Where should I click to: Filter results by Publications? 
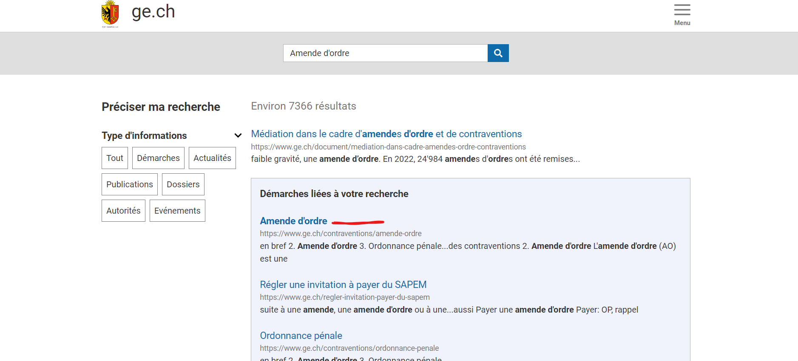click(130, 184)
